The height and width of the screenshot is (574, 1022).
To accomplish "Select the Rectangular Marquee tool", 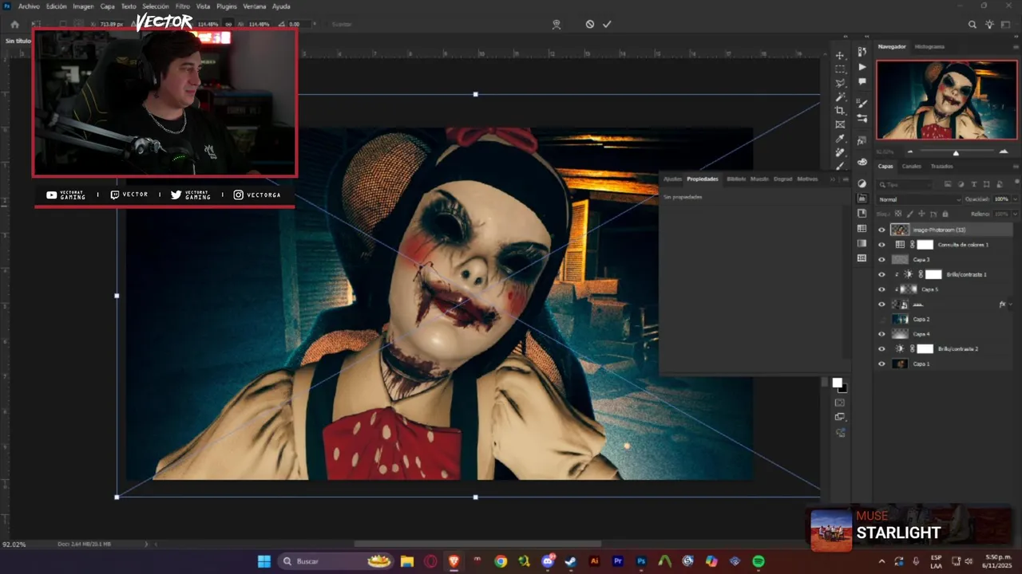I will pos(840,69).
